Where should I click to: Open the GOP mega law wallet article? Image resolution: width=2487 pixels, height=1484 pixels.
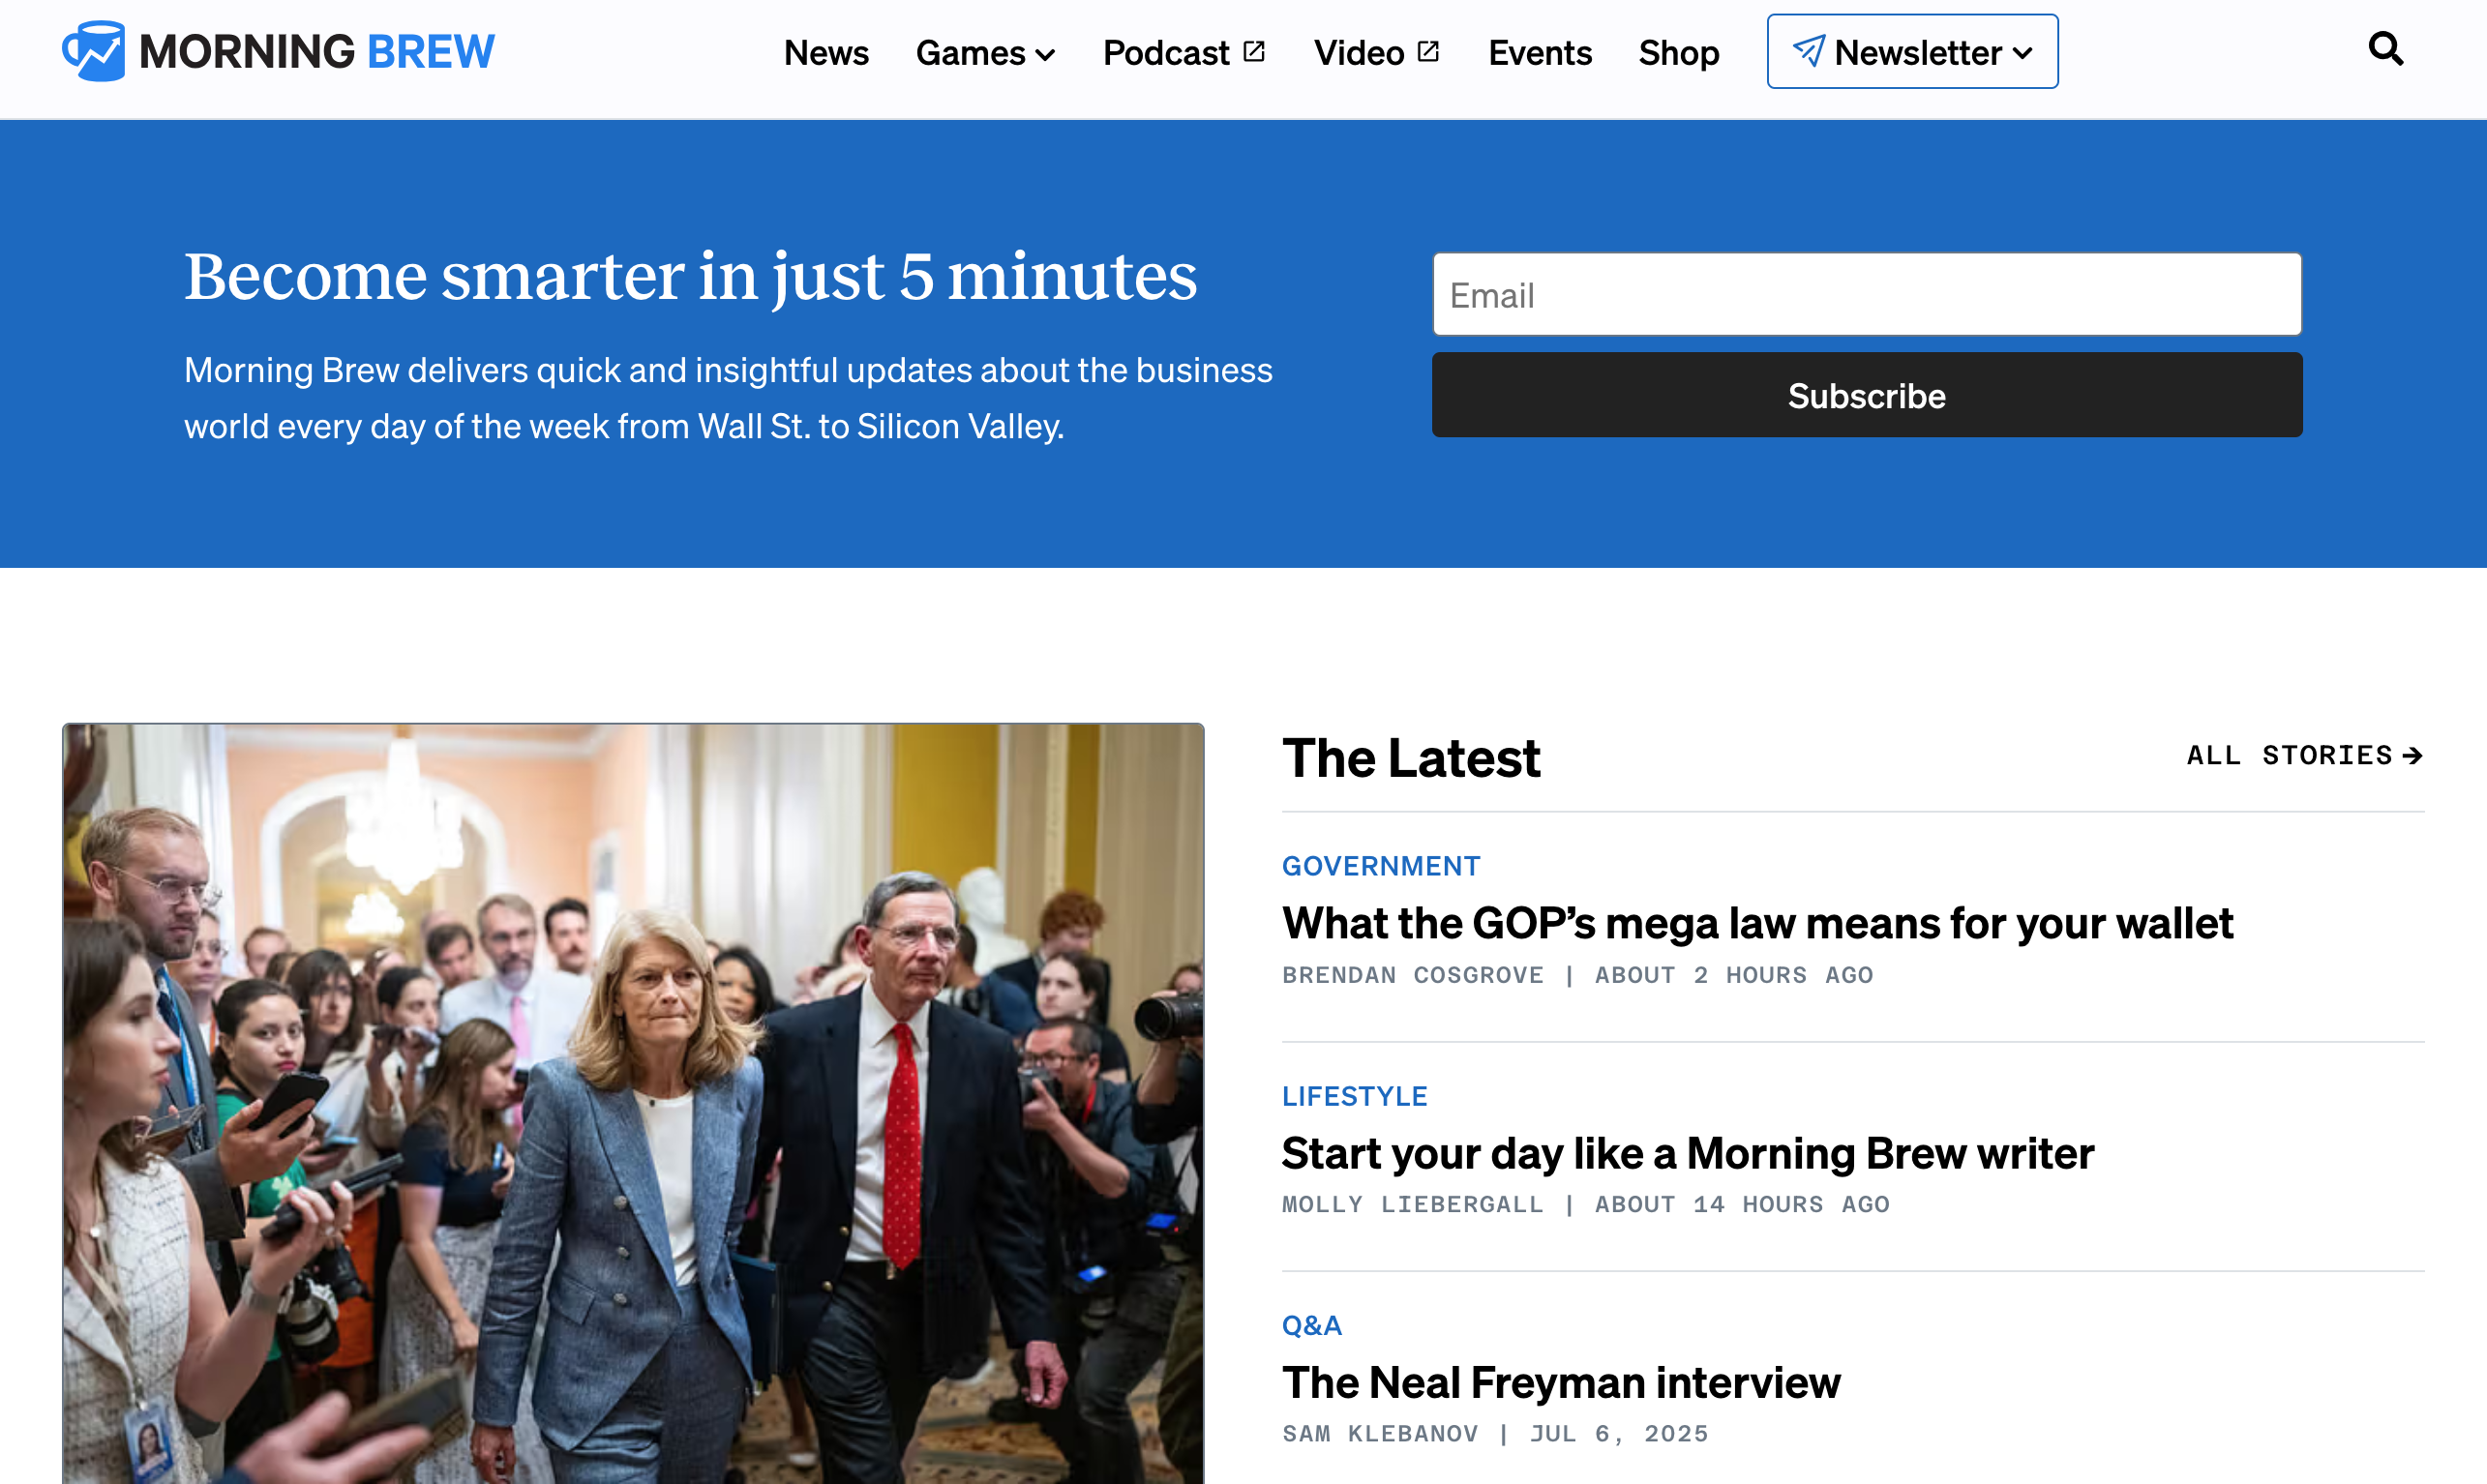1757,922
